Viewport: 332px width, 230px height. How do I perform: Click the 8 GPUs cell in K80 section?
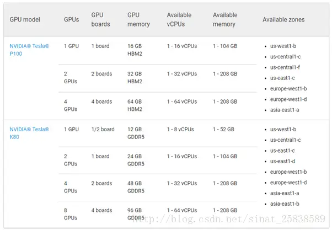pyautogui.click(x=71, y=214)
